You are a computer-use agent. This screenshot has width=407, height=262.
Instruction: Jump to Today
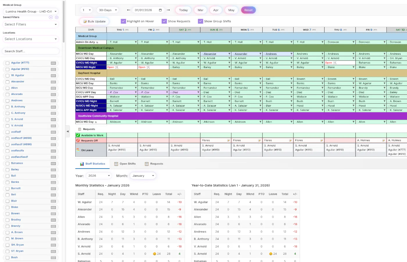183,10
